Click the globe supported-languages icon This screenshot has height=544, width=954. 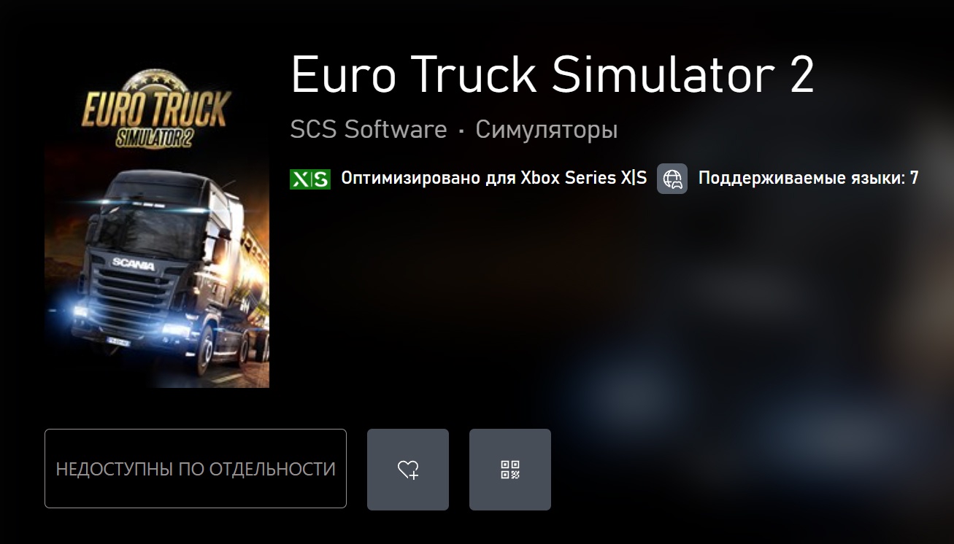click(x=672, y=179)
